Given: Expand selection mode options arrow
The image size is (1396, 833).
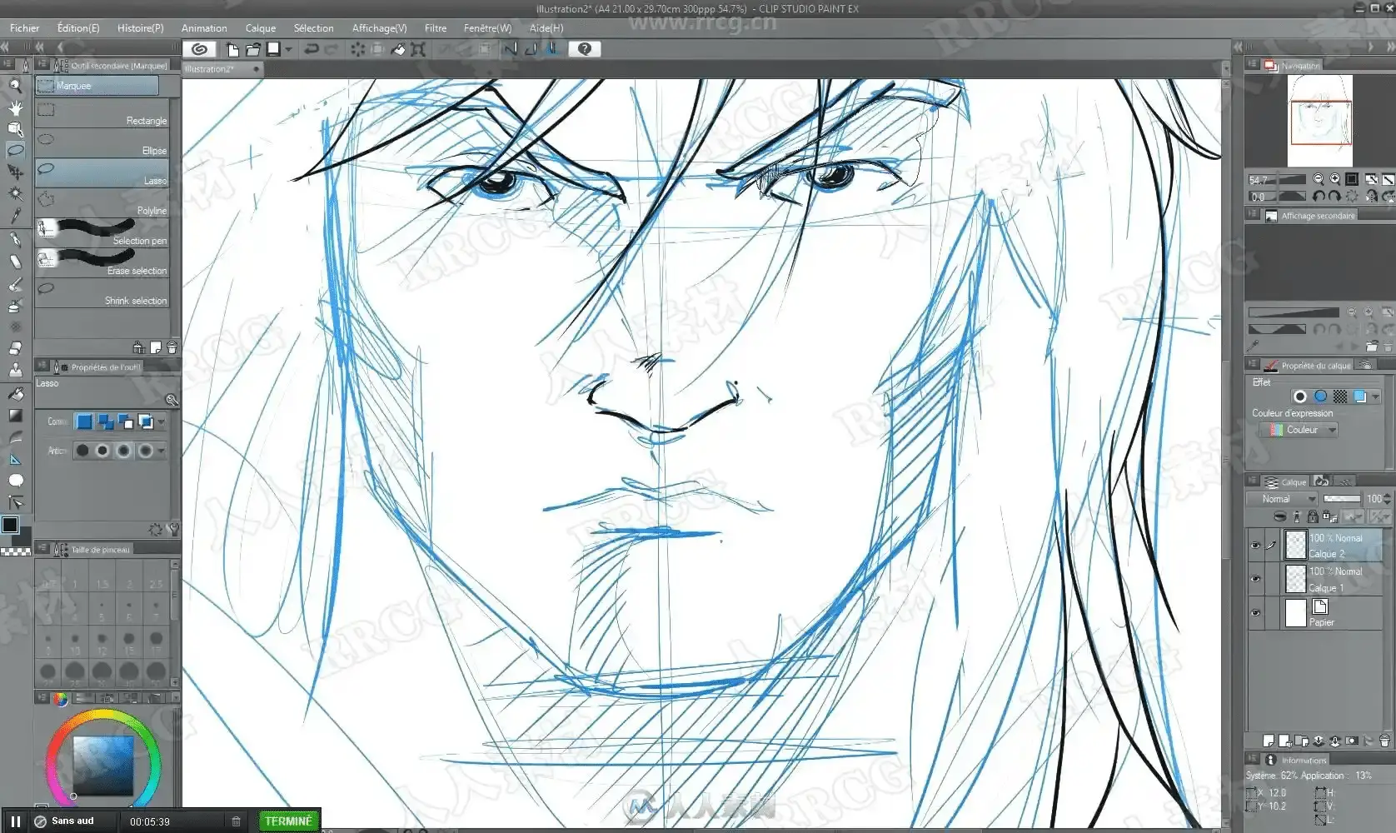Looking at the screenshot, I should (161, 421).
